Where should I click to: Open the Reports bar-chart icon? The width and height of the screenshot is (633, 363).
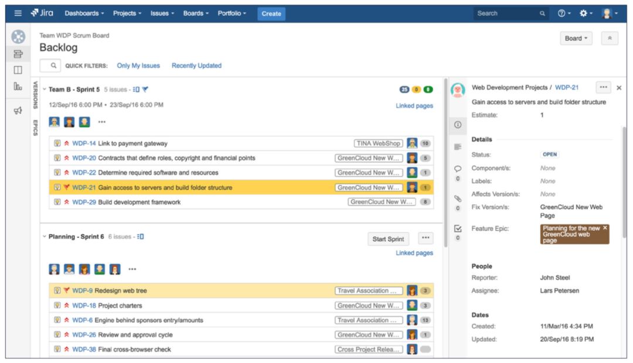[19, 87]
